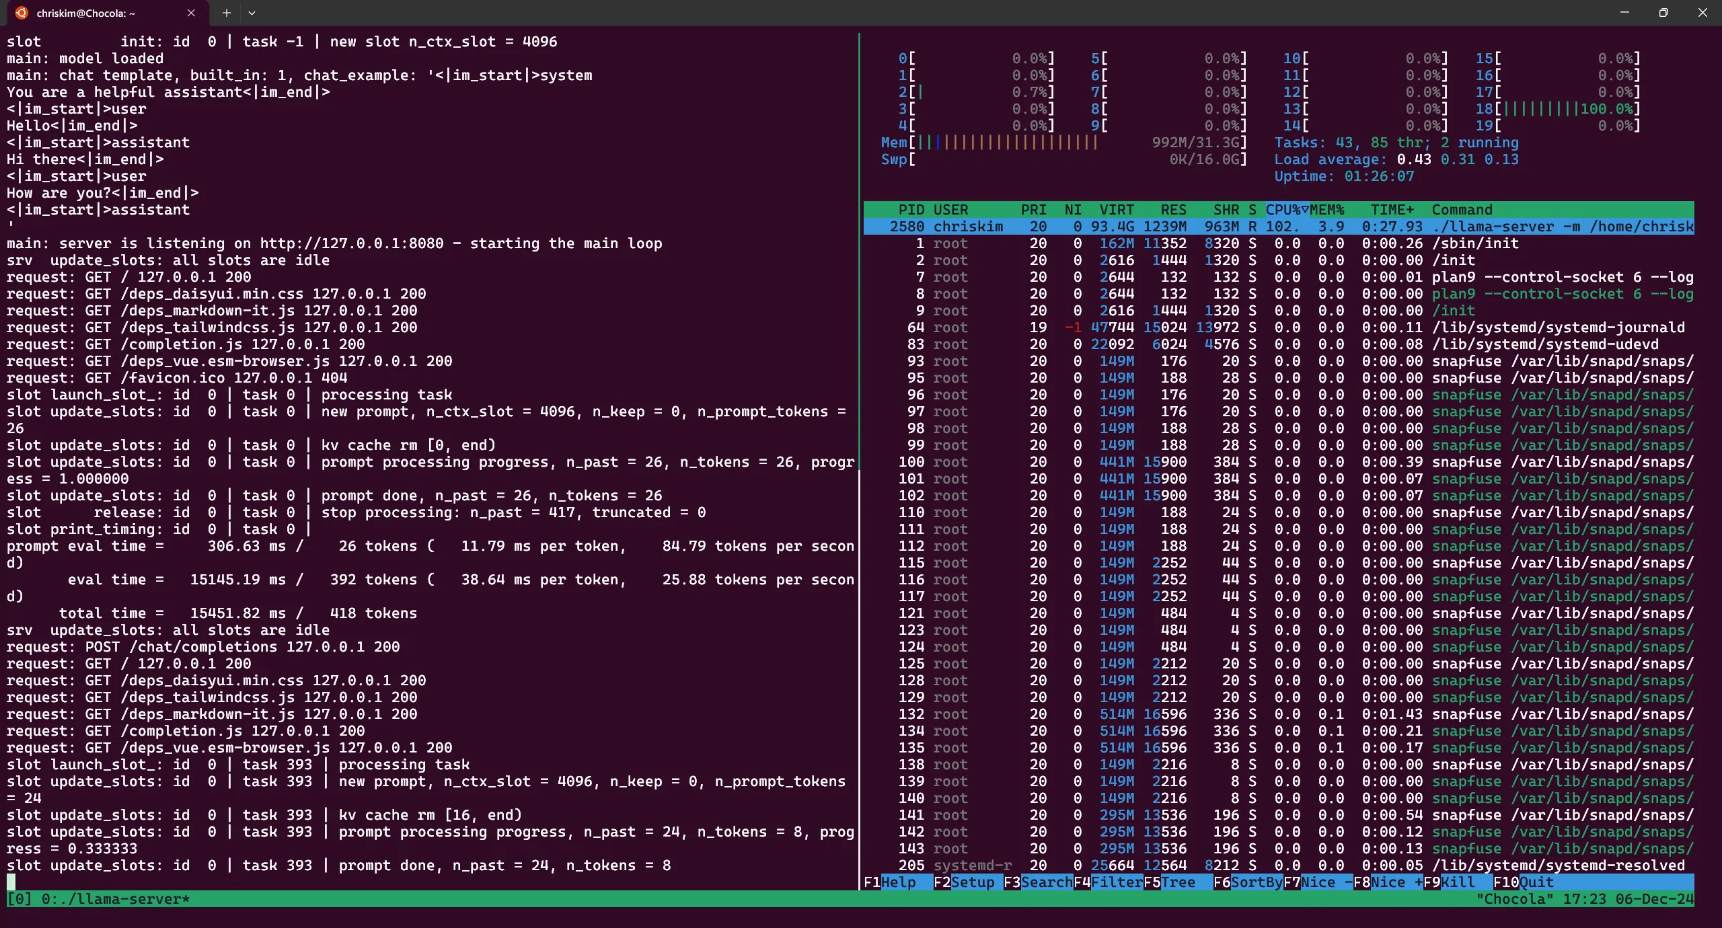Click the Ubuntu icon on the terminal tab
The image size is (1722, 928).
22,13
